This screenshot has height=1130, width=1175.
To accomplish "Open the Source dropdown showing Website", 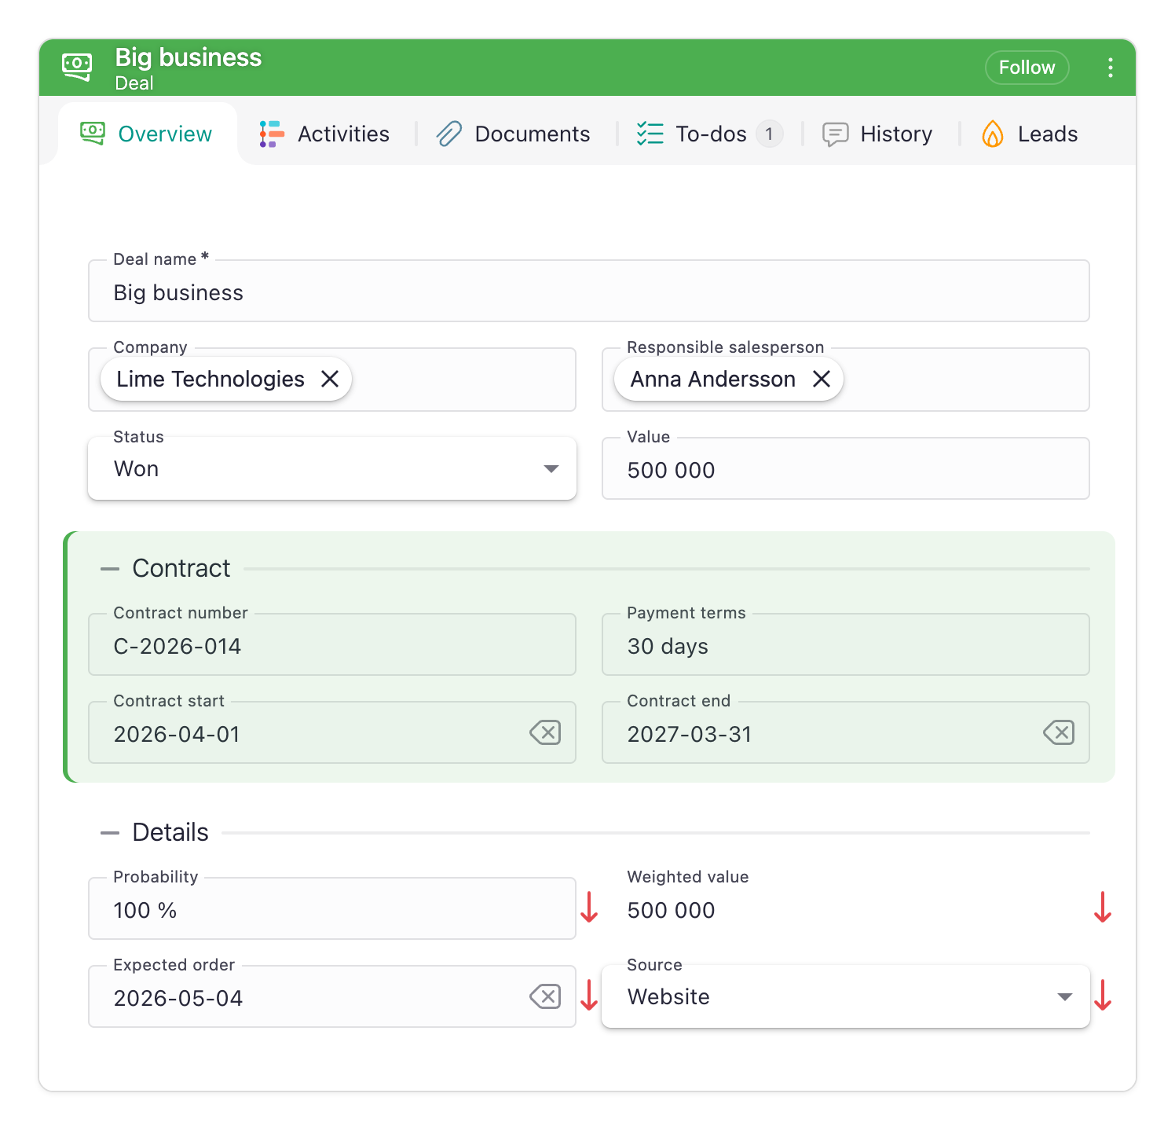I will (846, 997).
